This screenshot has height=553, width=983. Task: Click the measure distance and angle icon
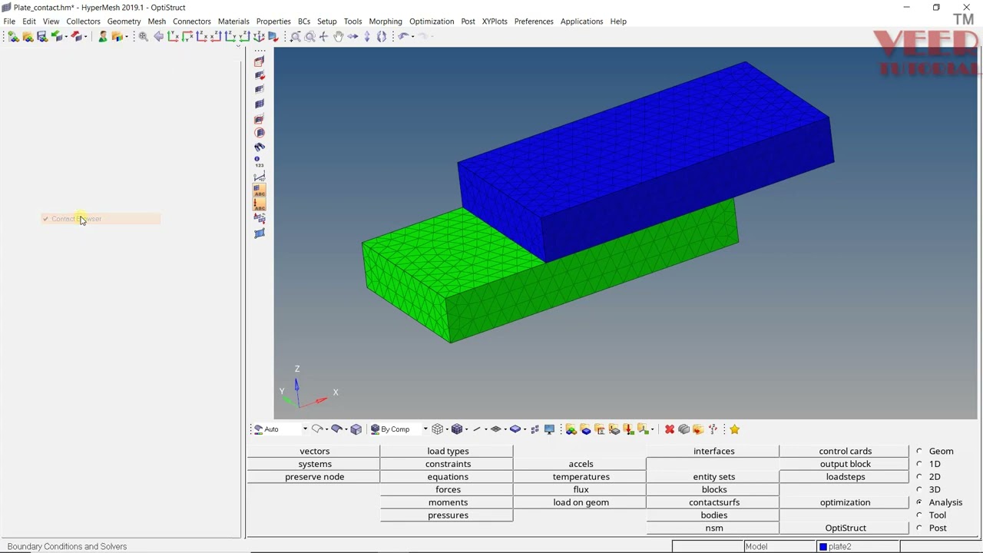(260, 176)
